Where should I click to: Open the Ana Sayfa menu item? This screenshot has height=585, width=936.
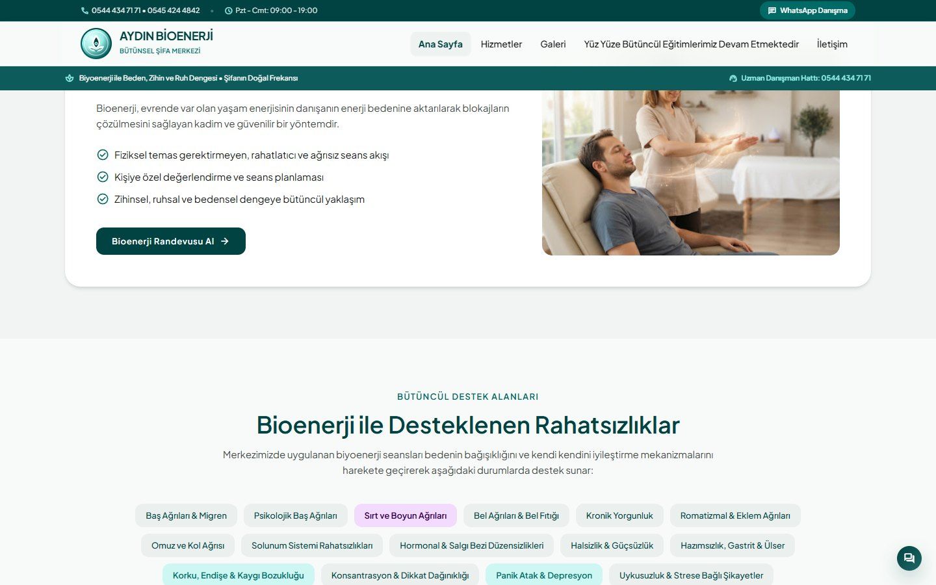click(x=441, y=44)
